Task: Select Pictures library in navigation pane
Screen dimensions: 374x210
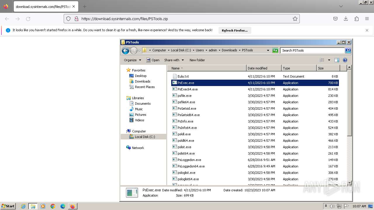Action: [x=141, y=115]
